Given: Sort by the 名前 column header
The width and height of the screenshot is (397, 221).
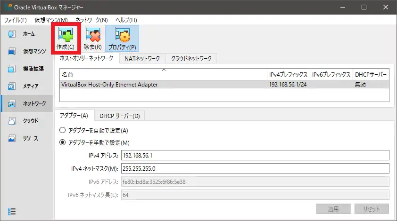Looking at the screenshot, I should coord(163,75).
